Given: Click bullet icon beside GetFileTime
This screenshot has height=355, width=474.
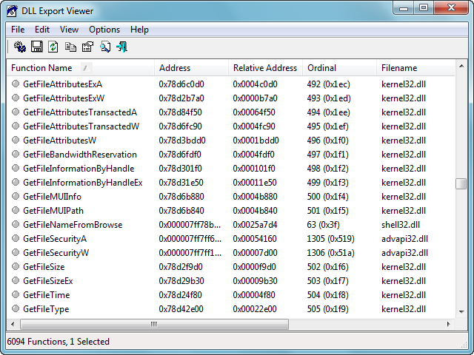Looking at the screenshot, I should point(16,294).
